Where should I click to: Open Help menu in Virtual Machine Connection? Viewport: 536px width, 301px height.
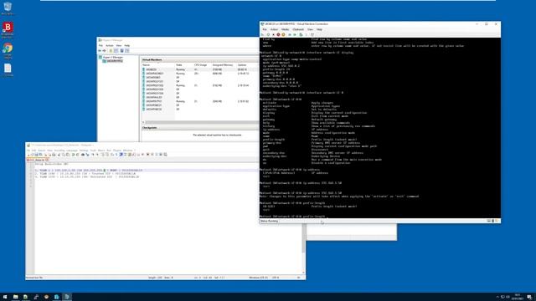(x=319, y=29)
